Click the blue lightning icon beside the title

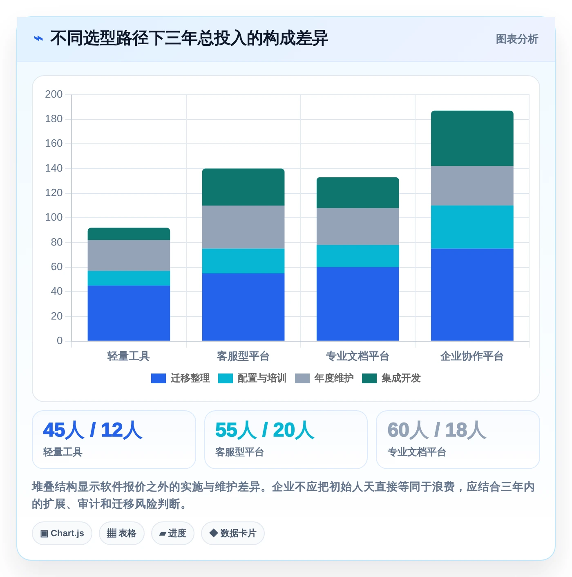(x=38, y=38)
